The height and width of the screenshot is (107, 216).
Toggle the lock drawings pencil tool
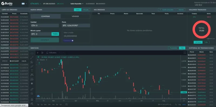pos(32,103)
